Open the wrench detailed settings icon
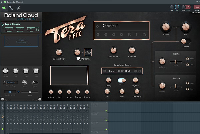 pos(18,8)
